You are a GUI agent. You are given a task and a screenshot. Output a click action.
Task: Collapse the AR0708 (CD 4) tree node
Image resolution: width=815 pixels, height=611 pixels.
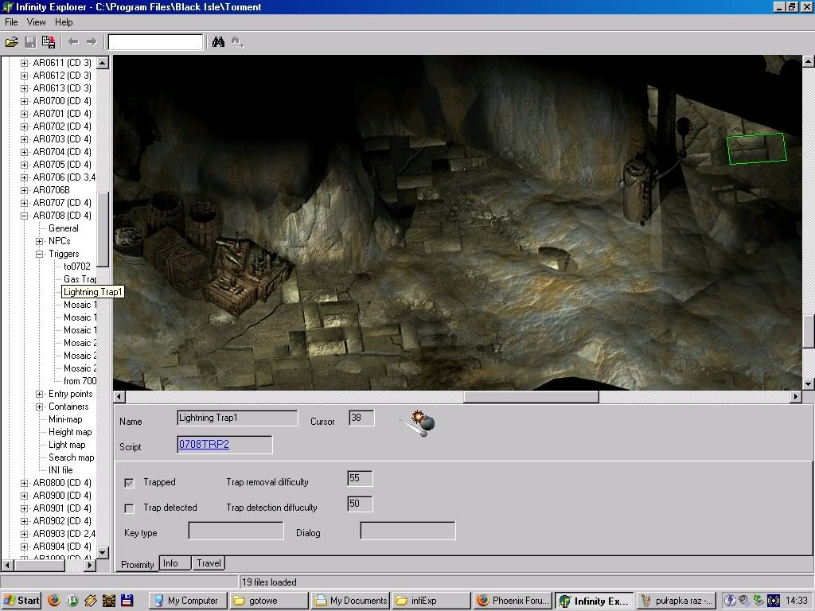pos(24,216)
